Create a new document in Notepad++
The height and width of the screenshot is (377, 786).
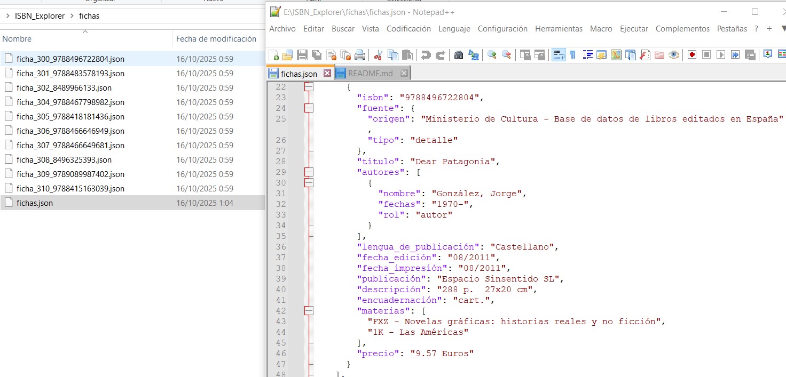point(274,54)
